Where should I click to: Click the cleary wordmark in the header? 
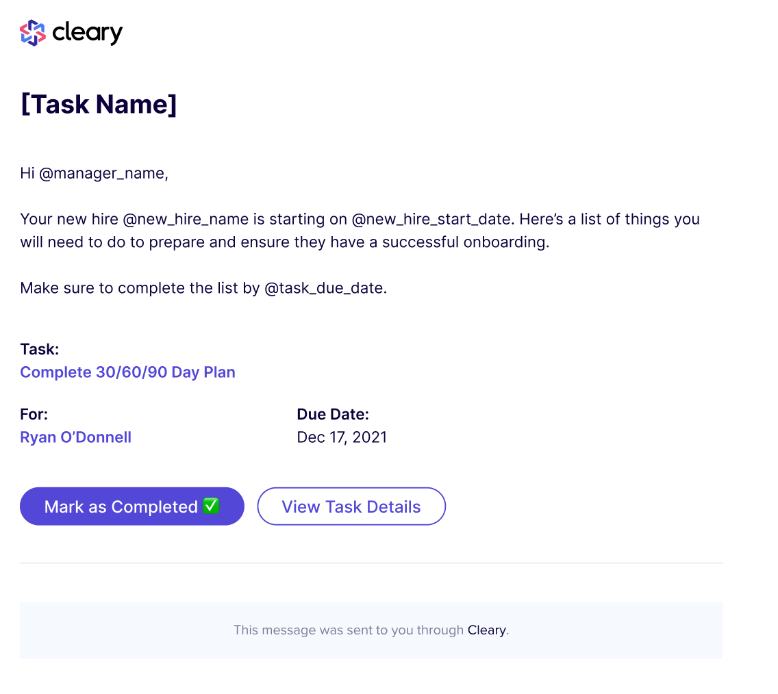coord(87,32)
